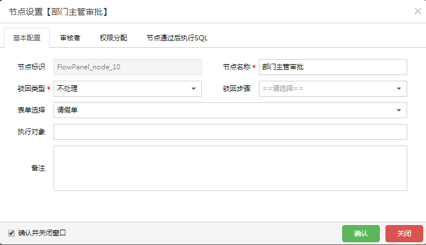This screenshot has height=245, width=426.
Task: Open the 驳回步骤 dropdown
Action: 333,89
